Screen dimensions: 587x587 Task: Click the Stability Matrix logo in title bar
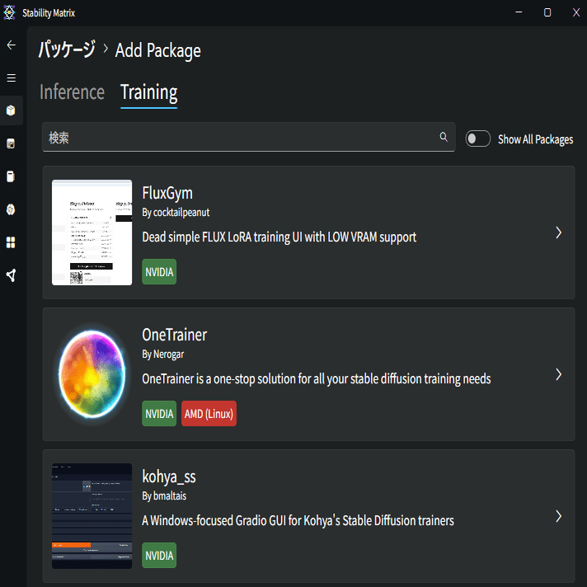pos(10,12)
